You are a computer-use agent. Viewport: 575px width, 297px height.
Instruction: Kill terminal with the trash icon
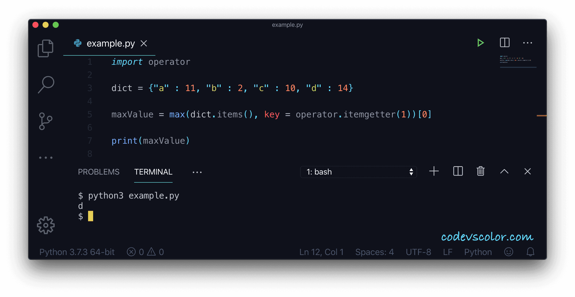pyautogui.click(x=480, y=171)
